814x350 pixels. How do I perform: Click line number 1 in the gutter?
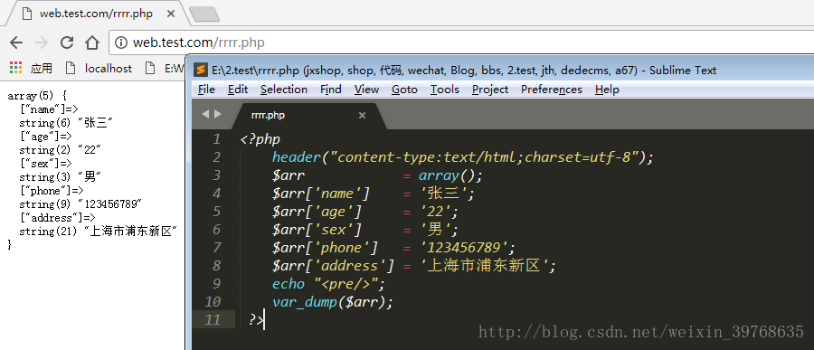click(216, 139)
